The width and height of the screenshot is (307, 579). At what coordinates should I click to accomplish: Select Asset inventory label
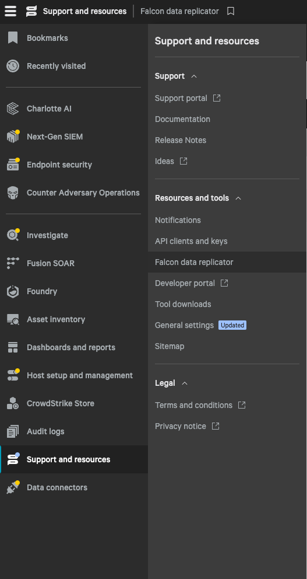pos(56,319)
